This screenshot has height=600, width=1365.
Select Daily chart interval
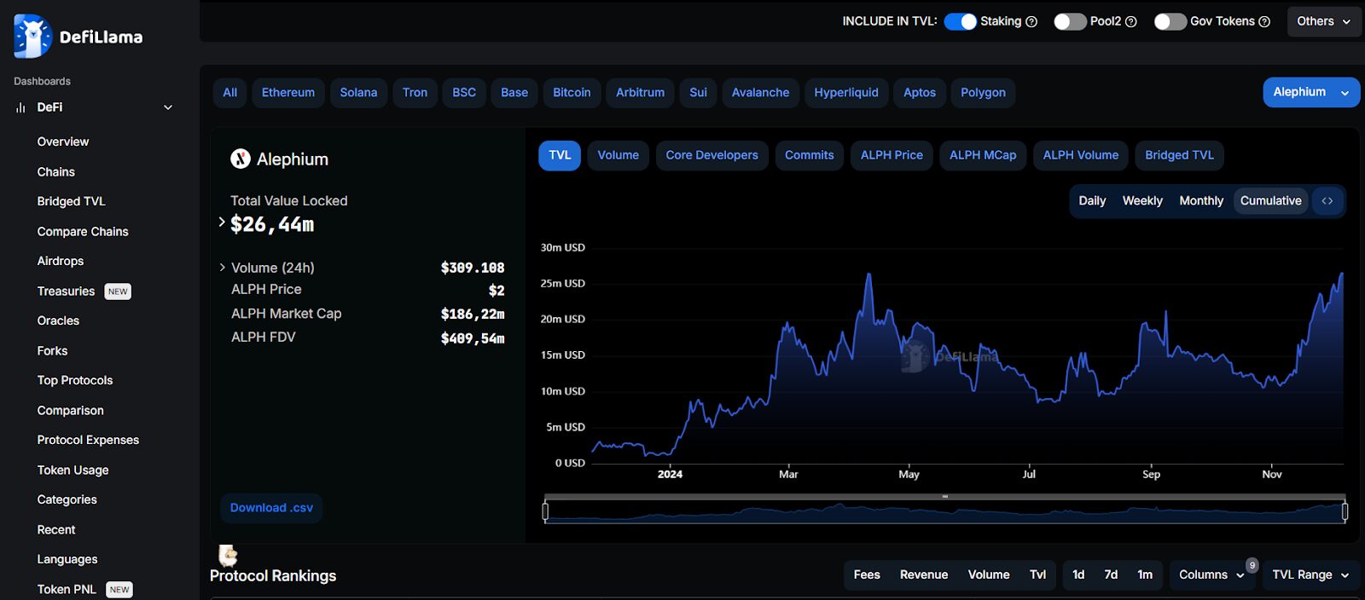point(1092,201)
